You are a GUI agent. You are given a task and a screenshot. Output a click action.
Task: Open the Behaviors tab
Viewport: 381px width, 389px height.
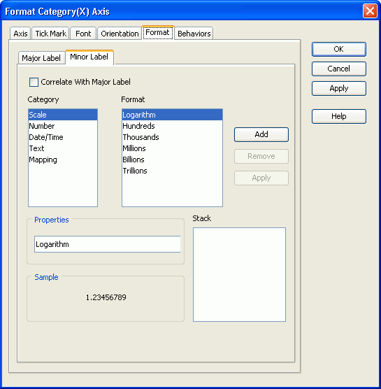click(x=194, y=34)
